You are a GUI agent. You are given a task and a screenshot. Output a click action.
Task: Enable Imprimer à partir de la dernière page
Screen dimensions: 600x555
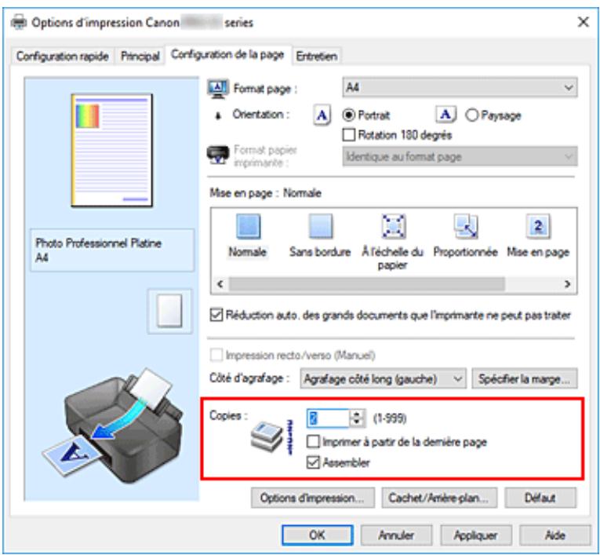tap(313, 442)
